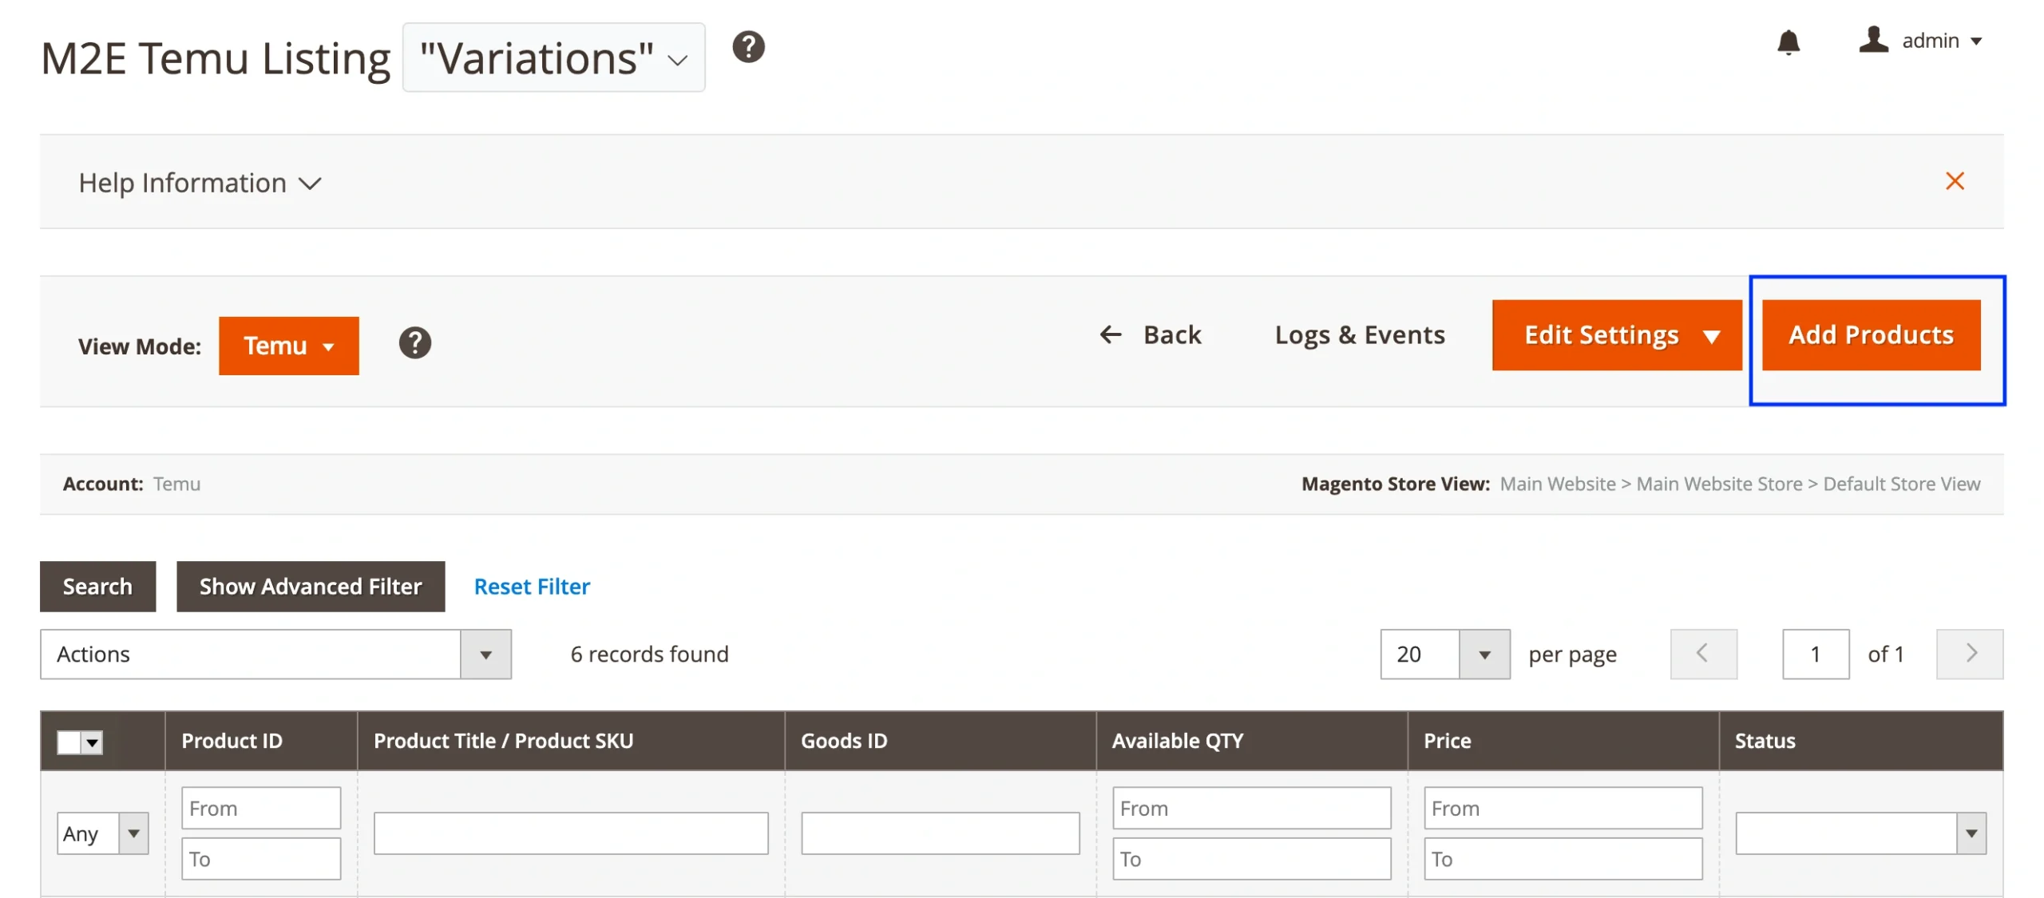Screen dimensions: 2044x898
Task: Go to previous page arrow
Action: (x=1702, y=654)
